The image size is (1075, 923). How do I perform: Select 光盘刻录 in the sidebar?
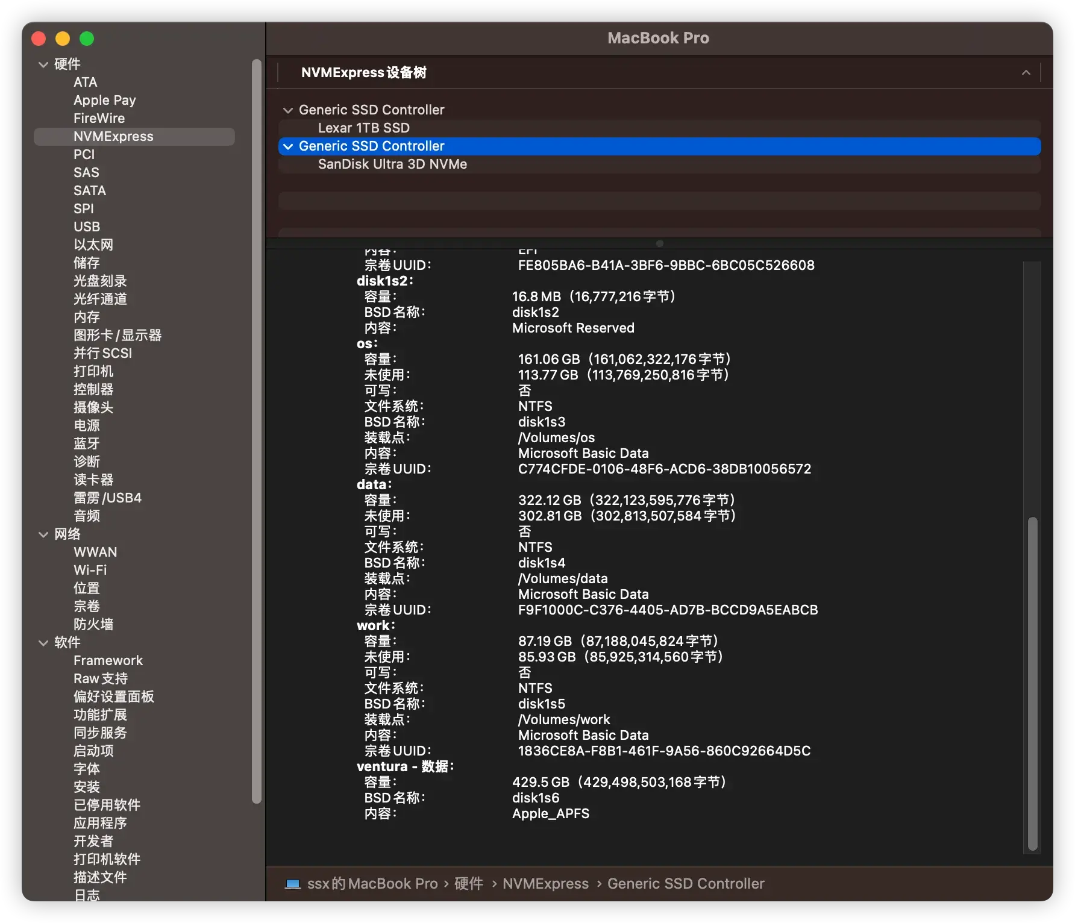(x=100, y=281)
